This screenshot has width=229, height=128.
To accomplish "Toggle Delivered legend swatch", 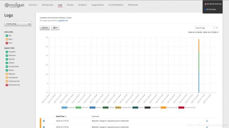I will click(78, 108).
